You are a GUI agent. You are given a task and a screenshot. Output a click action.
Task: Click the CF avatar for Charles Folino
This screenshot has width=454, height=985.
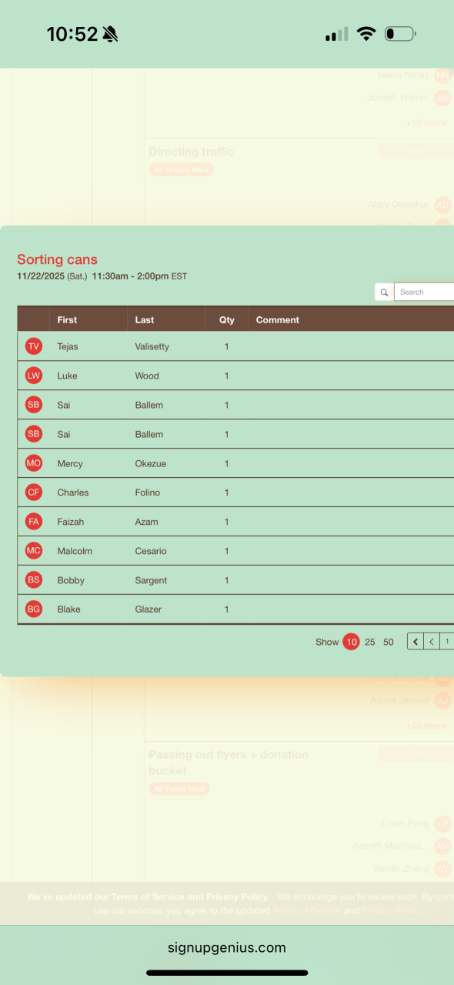coord(34,492)
